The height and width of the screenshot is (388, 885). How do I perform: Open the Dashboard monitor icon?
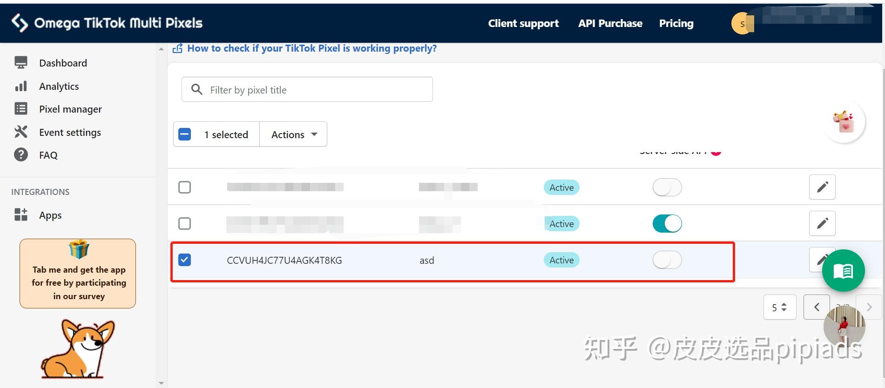[x=21, y=63]
